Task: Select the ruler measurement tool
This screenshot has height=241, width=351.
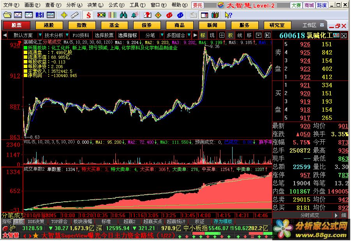Action: pos(75,15)
